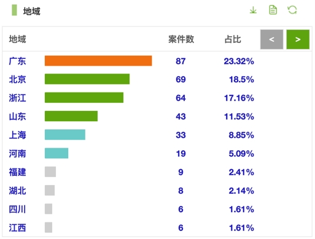Image resolution: width=315 pixels, height=239 pixels.
Task: Click the gray 湖北 bar
Action: [x=50, y=191]
